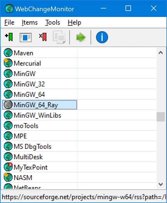This screenshot has width=167, height=203.
Task: Click the scrollbar down arrow
Action: (161, 184)
